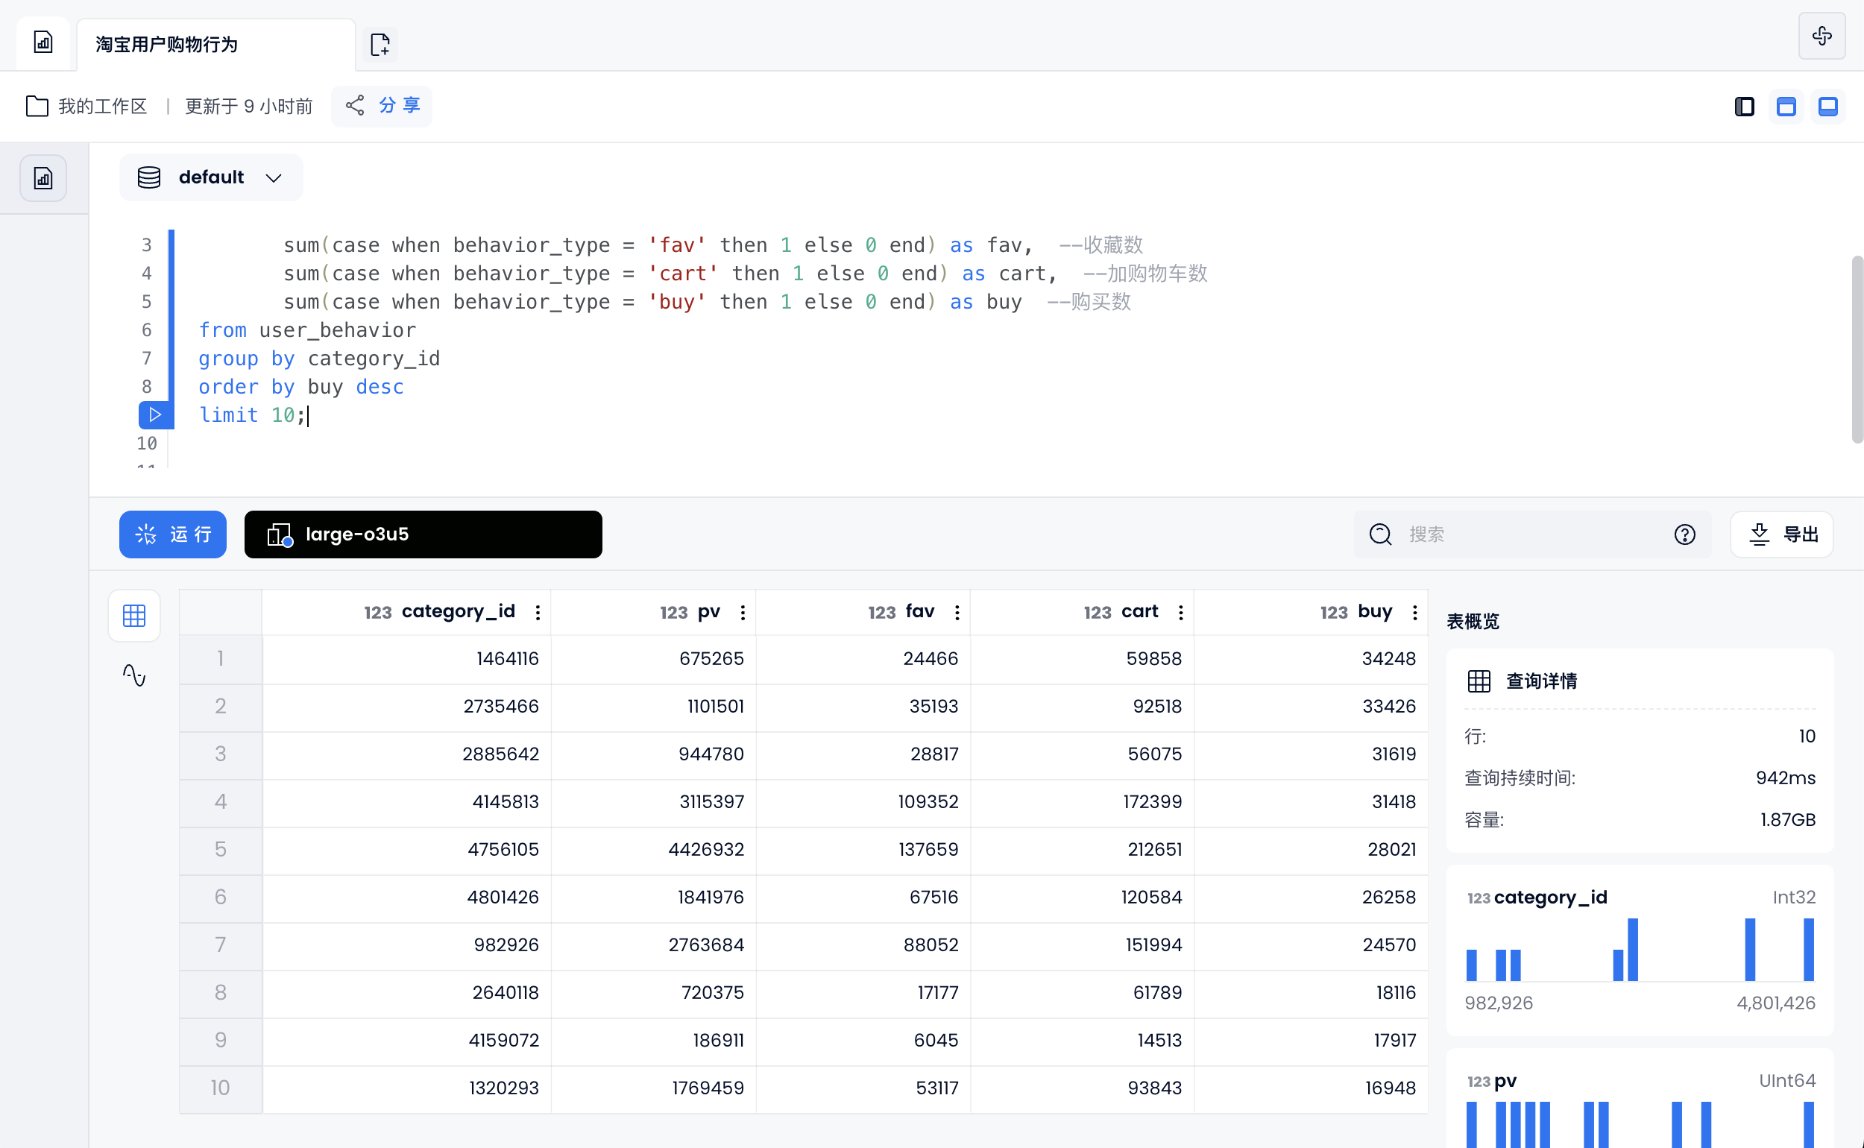Click the search magnifier icon
The height and width of the screenshot is (1148, 1864).
1379,534
